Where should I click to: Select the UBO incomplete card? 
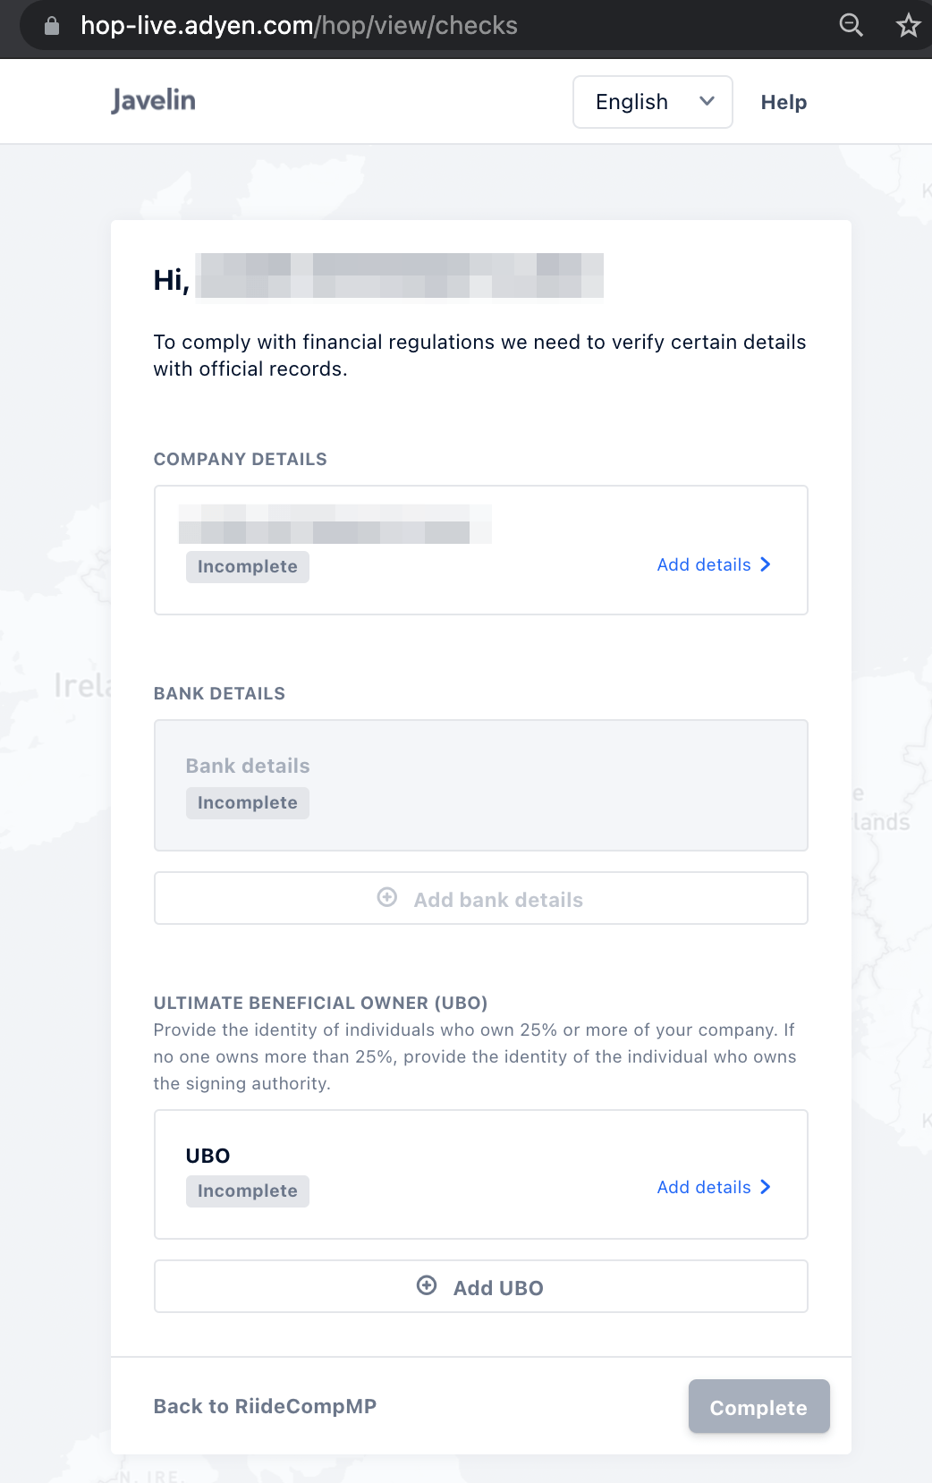[x=481, y=1174]
